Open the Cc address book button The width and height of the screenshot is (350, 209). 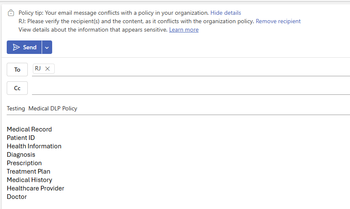click(17, 88)
